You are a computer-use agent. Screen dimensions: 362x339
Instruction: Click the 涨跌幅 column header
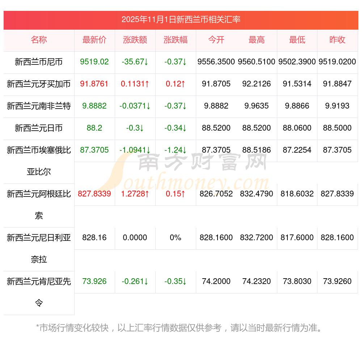tap(176, 40)
